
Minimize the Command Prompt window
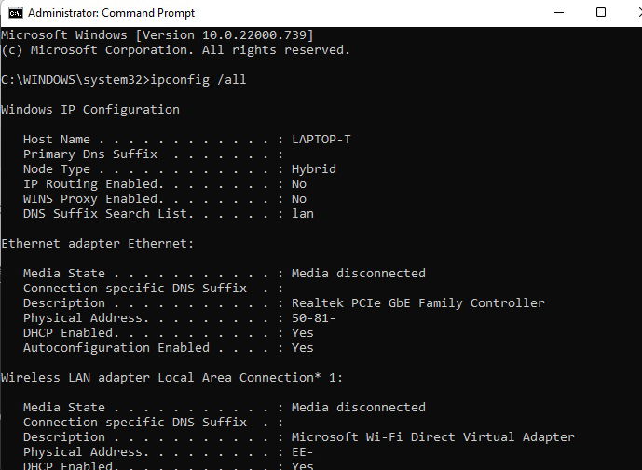pos(558,13)
